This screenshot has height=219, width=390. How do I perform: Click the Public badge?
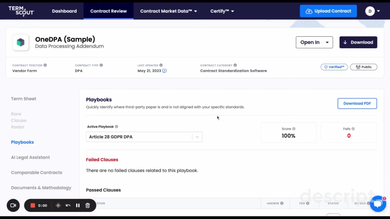[363, 67]
